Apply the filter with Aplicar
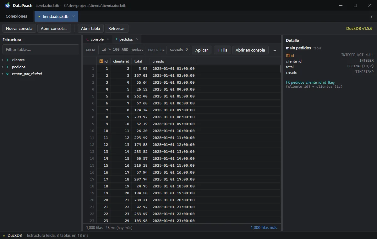The height and width of the screenshot is (239, 377). (202, 50)
